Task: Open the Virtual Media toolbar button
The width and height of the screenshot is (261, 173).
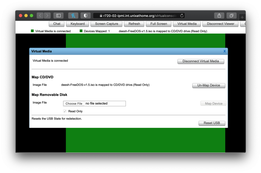Action: 187,24
